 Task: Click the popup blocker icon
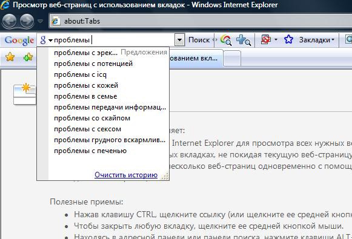pos(266,40)
